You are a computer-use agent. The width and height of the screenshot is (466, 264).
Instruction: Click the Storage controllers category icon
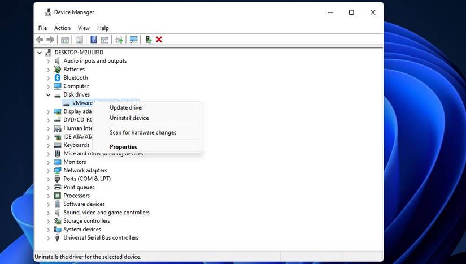[x=58, y=221]
